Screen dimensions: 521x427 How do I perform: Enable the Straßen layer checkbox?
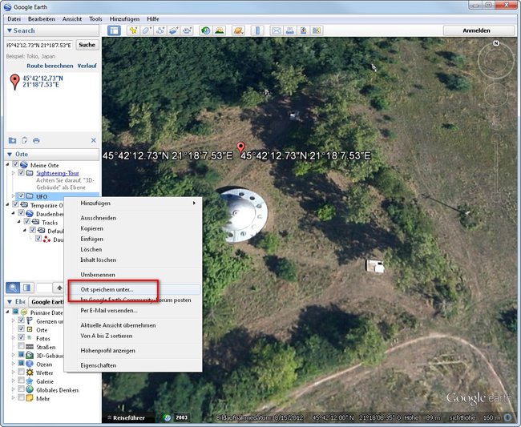22,346
